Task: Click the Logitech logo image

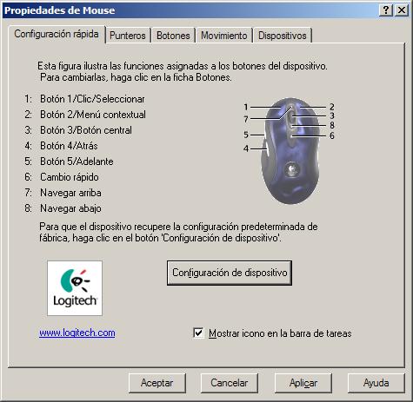Action: [x=75, y=288]
